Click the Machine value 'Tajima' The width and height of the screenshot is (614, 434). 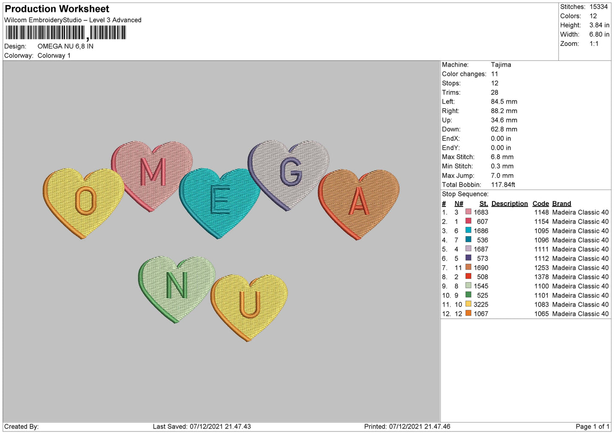pyautogui.click(x=501, y=65)
